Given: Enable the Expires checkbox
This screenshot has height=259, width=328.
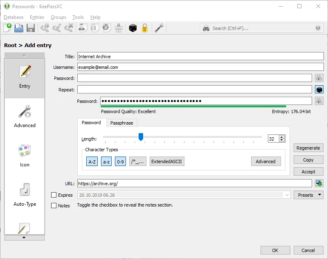Looking at the screenshot, I should 54,195.
